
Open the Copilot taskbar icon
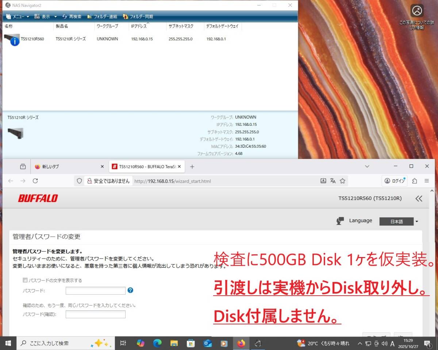tap(141, 343)
